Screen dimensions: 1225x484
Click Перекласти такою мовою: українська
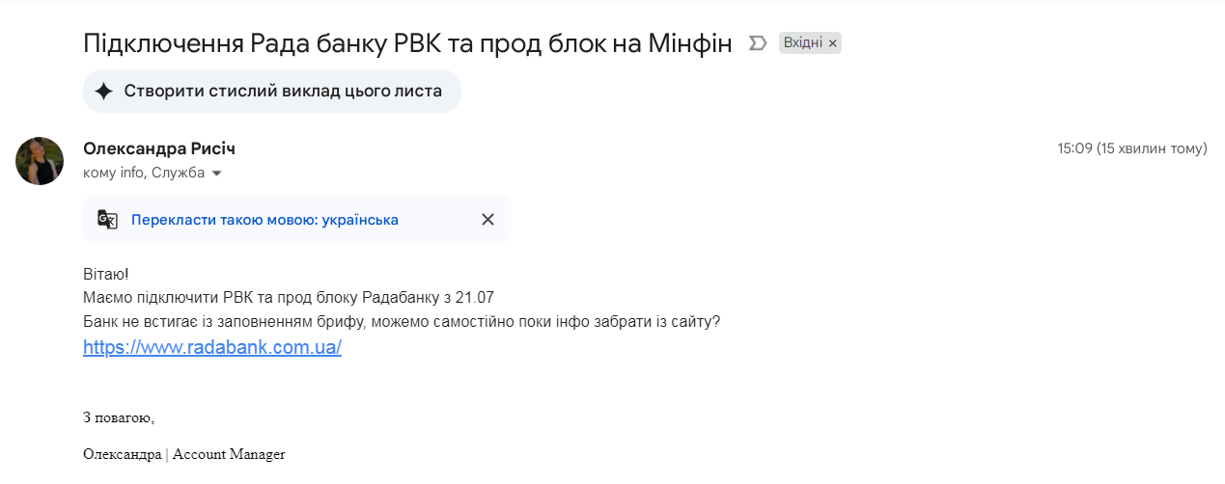265,220
